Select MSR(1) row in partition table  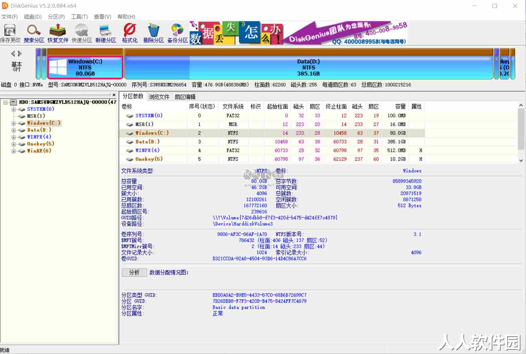272,124
